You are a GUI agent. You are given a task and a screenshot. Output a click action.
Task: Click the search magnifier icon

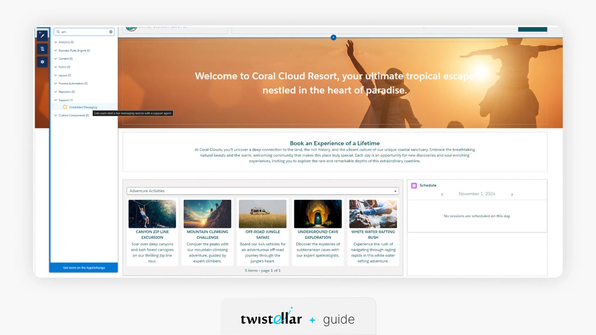tap(58, 32)
